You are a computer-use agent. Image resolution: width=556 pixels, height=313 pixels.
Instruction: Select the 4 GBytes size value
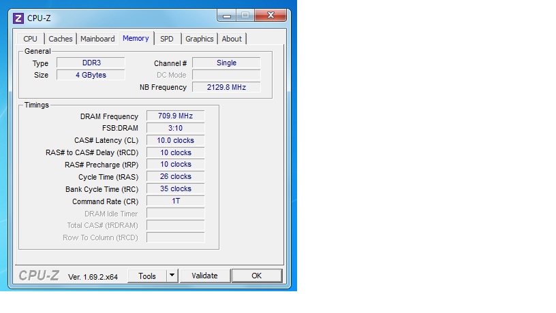click(x=91, y=75)
